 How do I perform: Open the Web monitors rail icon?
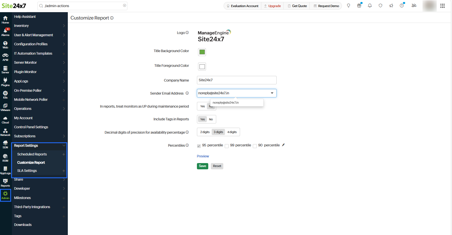click(x=5, y=44)
